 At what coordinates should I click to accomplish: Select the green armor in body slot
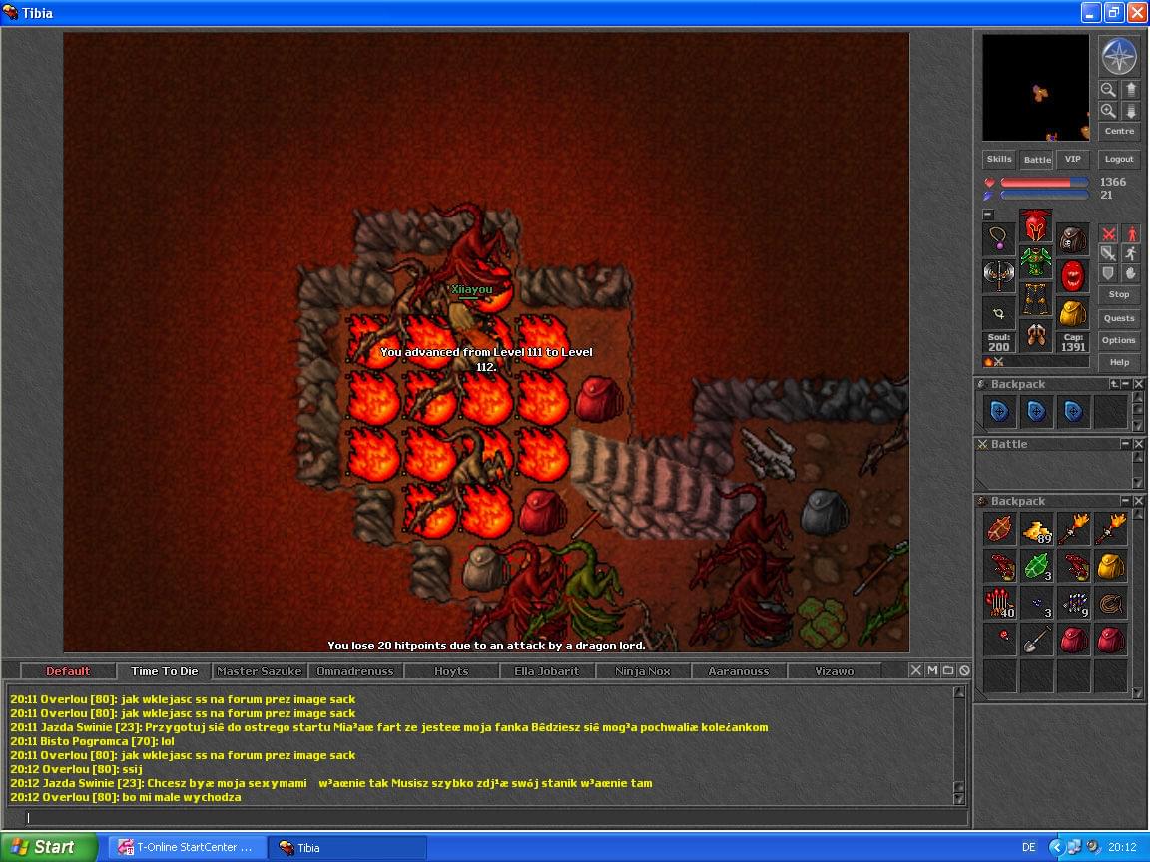(1035, 261)
